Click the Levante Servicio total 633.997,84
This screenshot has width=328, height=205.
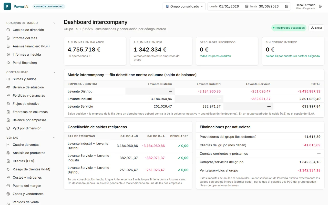coord(311,106)
